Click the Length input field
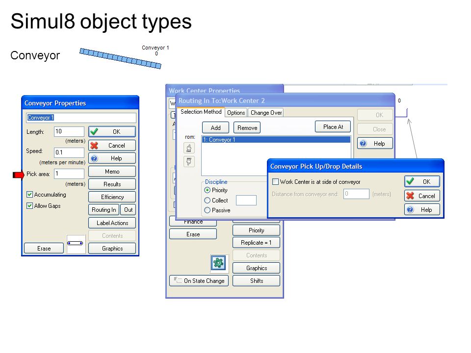Image resolution: width=471 pixels, height=353 pixels. point(69,131)
